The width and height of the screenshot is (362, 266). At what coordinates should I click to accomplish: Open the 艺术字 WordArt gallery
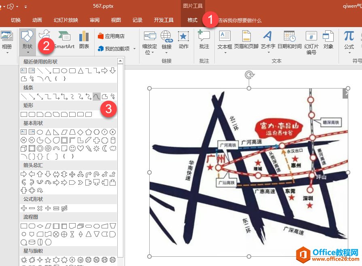(268, 43)
